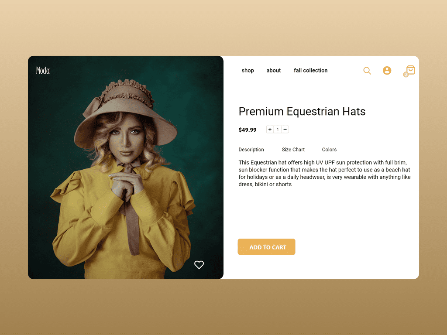The width and height of the screenshot is (447, 335).
Task: Switch to the Colors tab
Action: tap(329, 150)
